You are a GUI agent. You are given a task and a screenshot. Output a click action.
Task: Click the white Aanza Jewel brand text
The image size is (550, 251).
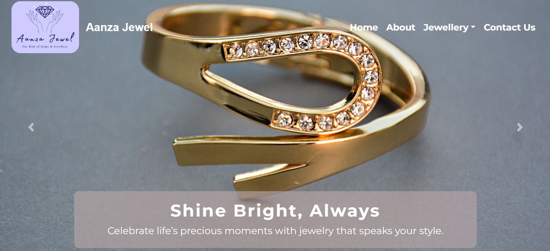pos(119,27)
